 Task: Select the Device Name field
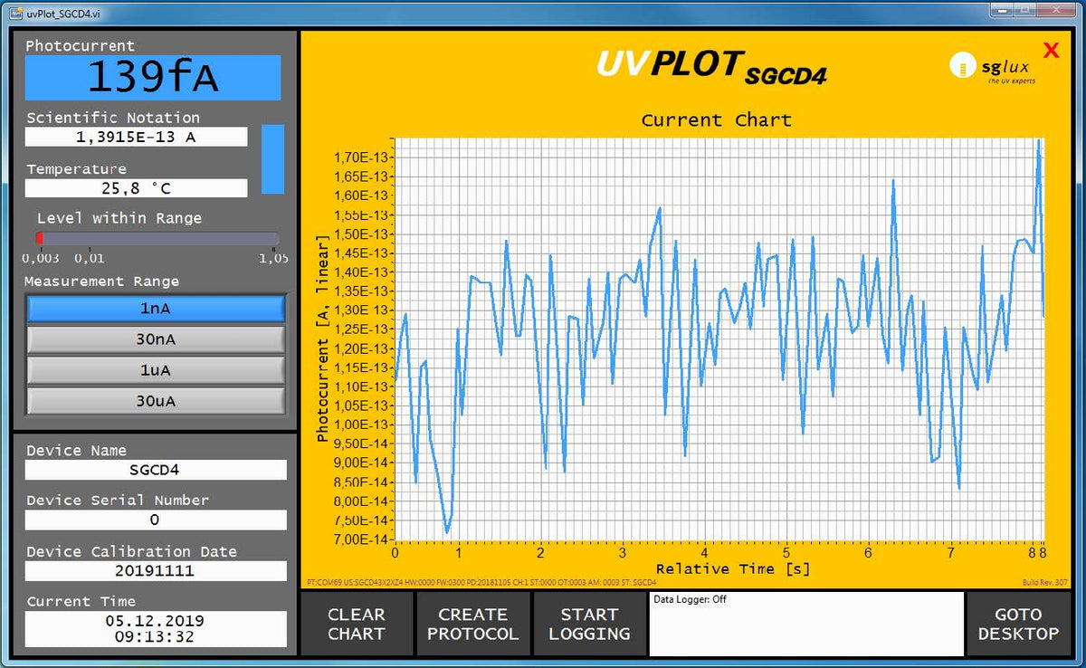coord(155,470)
